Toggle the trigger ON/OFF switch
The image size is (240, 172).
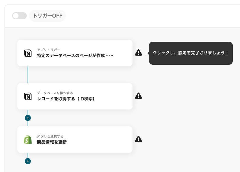[19, 16]
